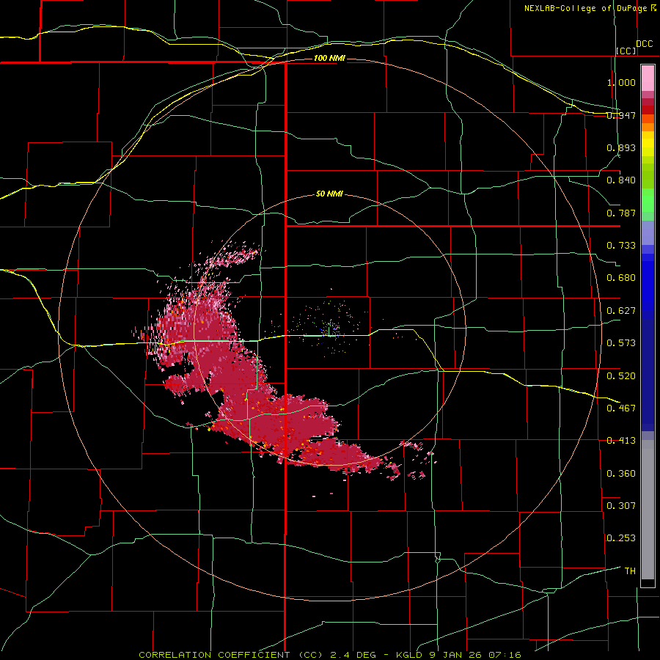Viewport: 660px width, 660px height.
Task: Click the 0.573 scale value
Action: coord(621,343)
